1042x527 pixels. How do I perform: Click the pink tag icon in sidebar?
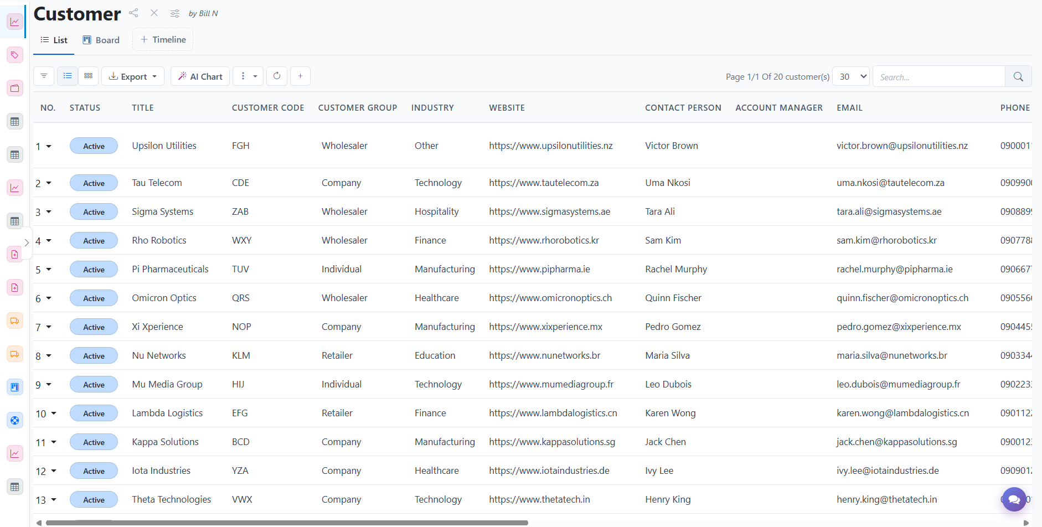[15, 55]
